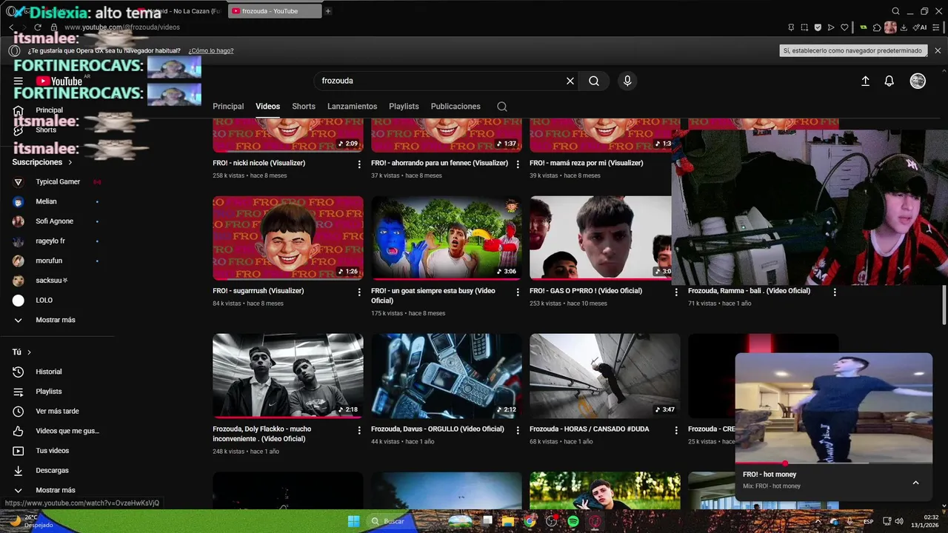Play the mucho inconveniente video thumbnail
948x533 pixels.
point(288,376)
